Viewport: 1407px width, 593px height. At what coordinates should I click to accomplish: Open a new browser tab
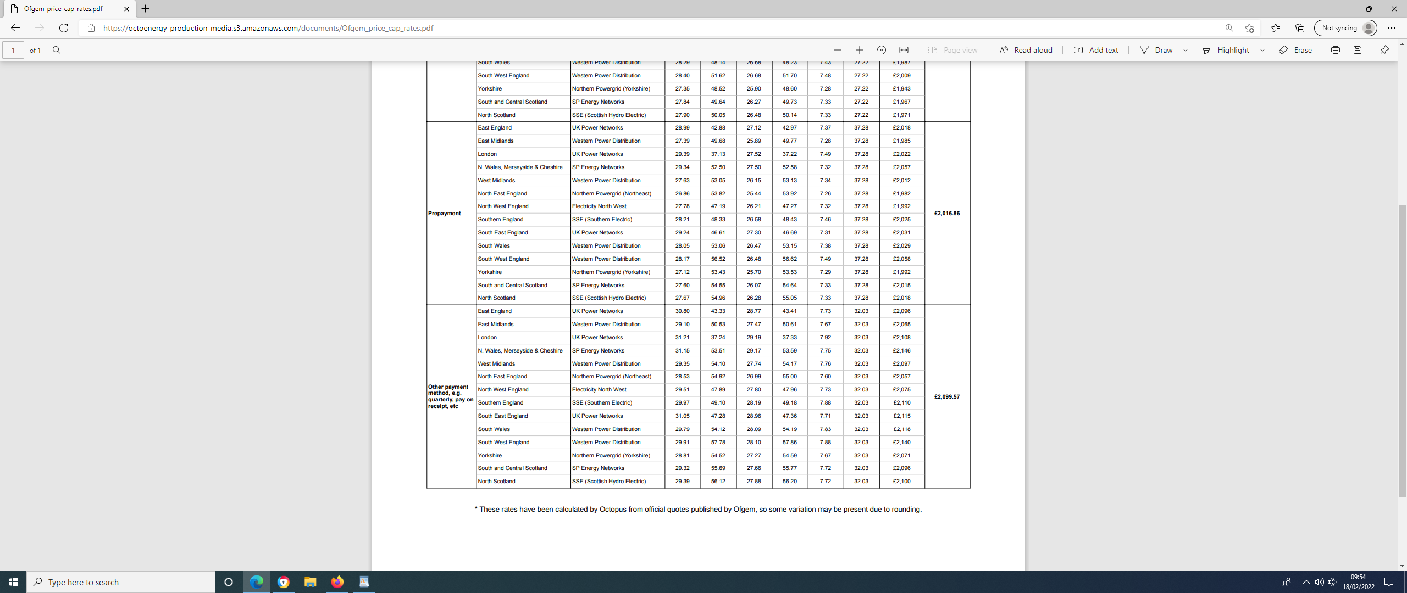pos(146,9)
